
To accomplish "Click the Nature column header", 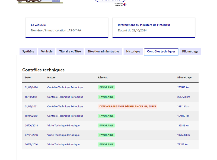I will (x=51, y=77).
